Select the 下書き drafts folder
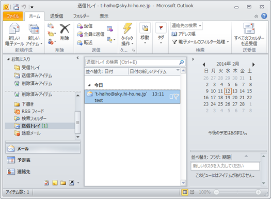 (x=24, y=104)
